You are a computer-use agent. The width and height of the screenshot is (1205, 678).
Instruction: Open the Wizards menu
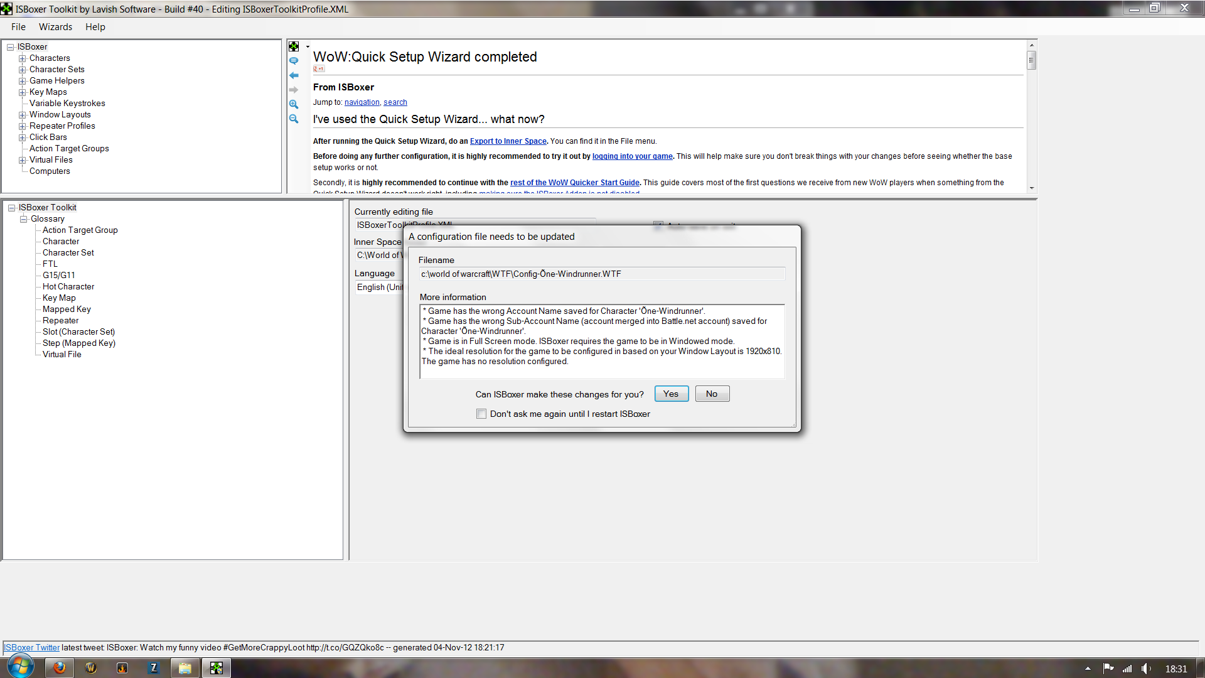55,27
